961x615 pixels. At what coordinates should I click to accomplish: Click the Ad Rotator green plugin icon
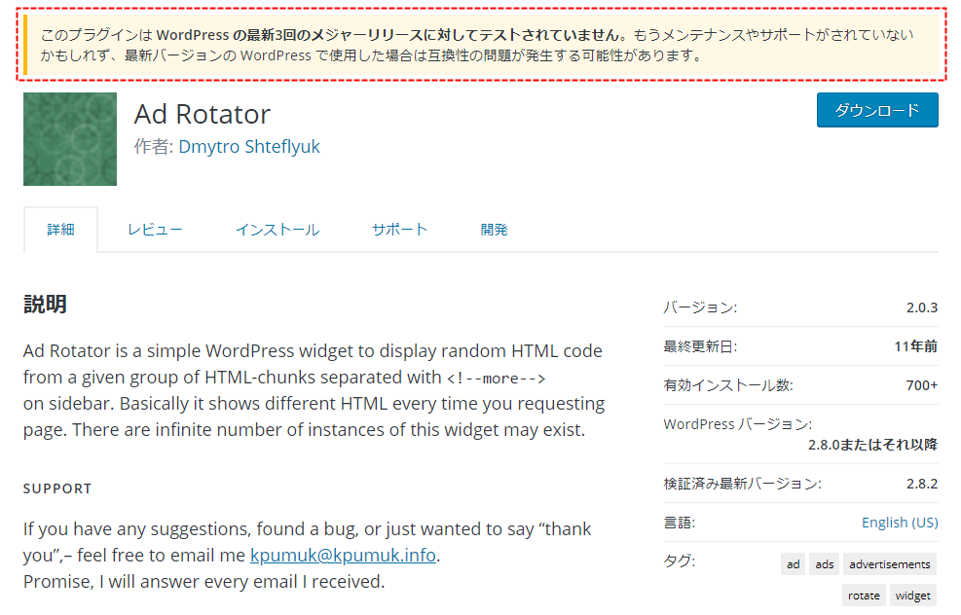(70, 139)
